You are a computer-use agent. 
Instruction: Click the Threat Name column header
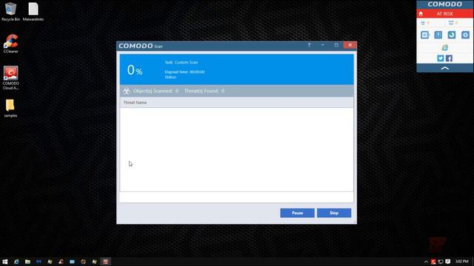click(135, 103)
